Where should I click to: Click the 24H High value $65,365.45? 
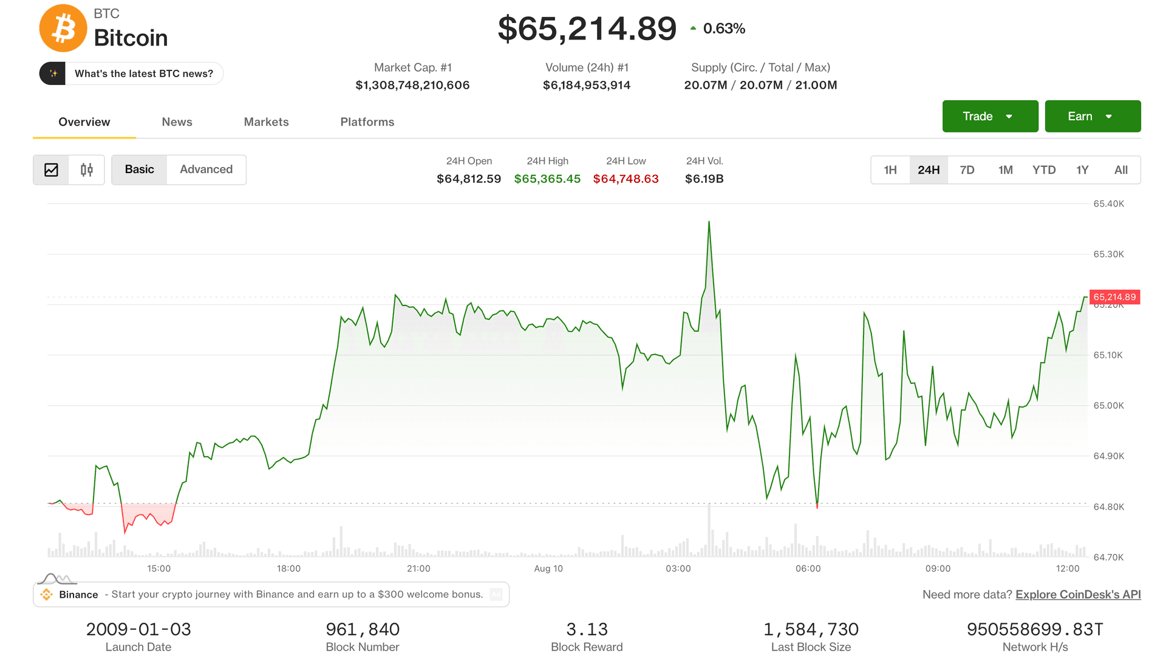(x=547, y=179)
